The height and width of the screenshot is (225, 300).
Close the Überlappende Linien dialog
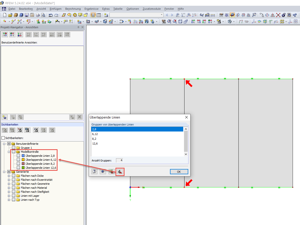[x=186, y=117]
